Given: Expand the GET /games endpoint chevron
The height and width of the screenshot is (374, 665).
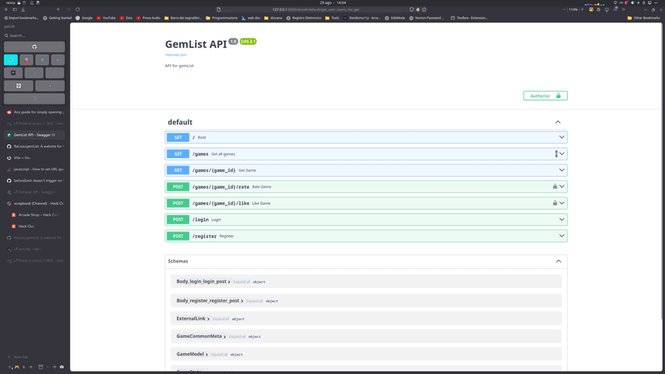Looking at the screenshot, I should pyautogui.click(x=562, y=154).
